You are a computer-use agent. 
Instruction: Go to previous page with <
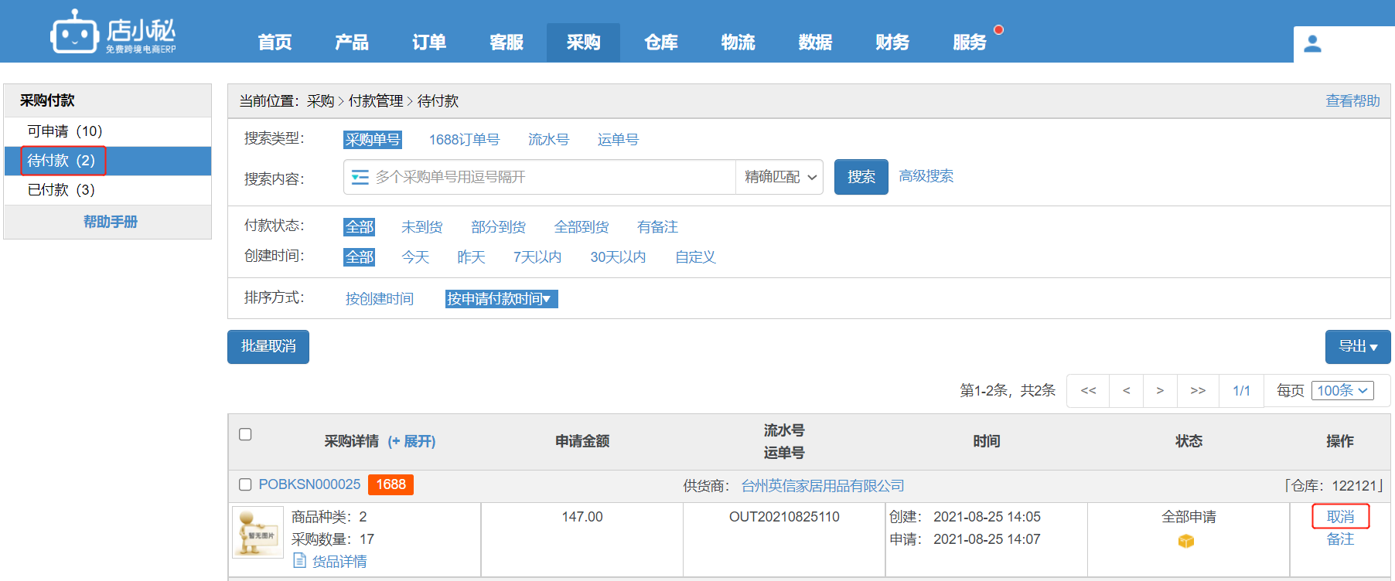(1127, 391)
